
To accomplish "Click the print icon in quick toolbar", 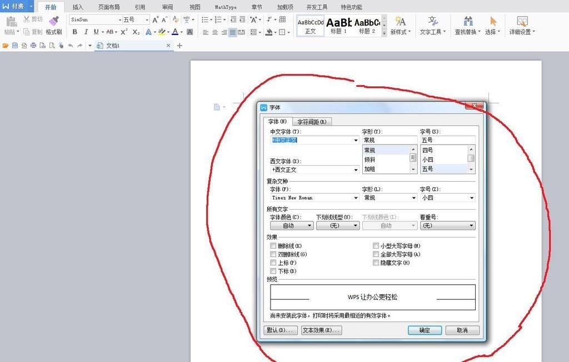I will pos(33,46).
